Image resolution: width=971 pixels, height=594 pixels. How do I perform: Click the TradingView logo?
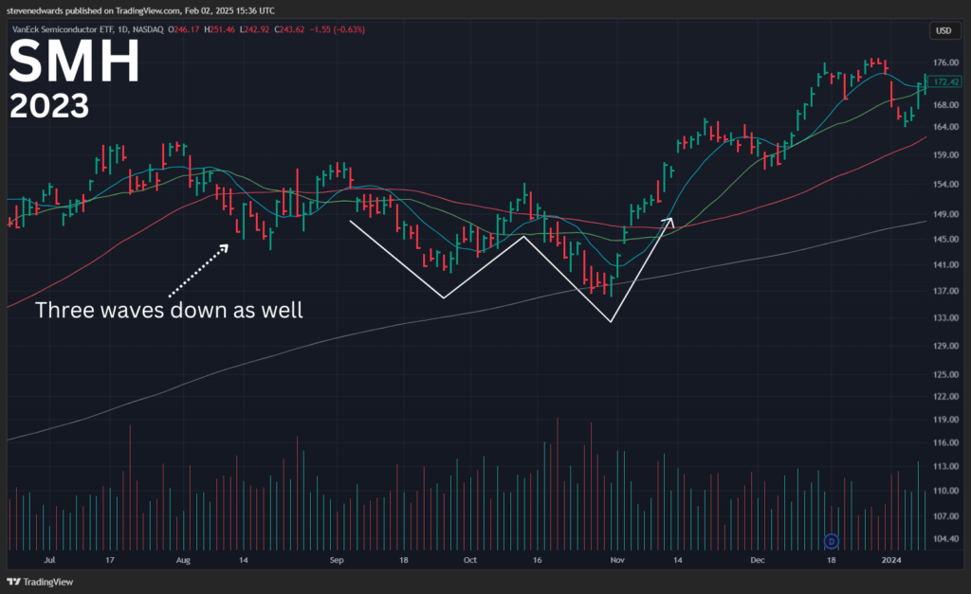pyautogui.click(x=40, y=582)
